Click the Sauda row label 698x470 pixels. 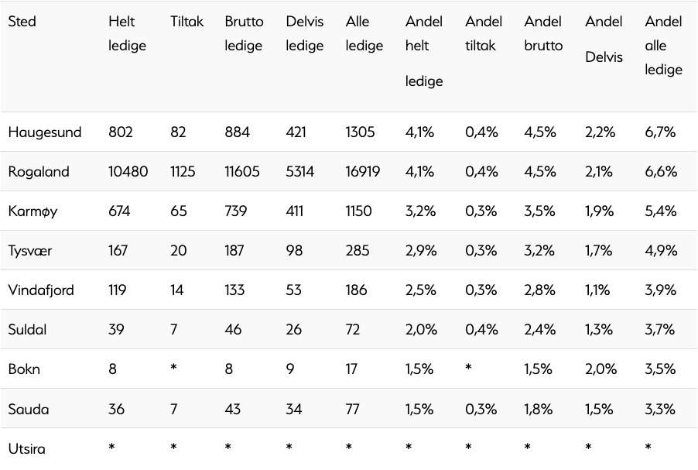[x=29, y=409]
